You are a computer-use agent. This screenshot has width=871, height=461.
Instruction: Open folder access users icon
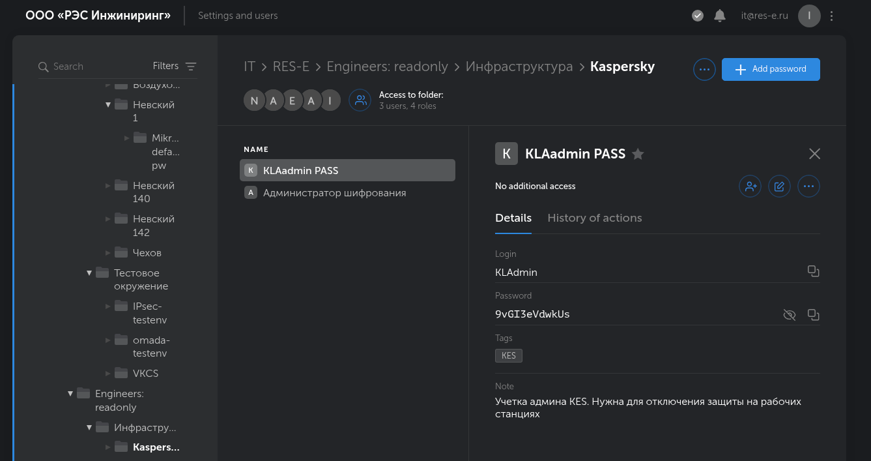(x=360, y=100)
